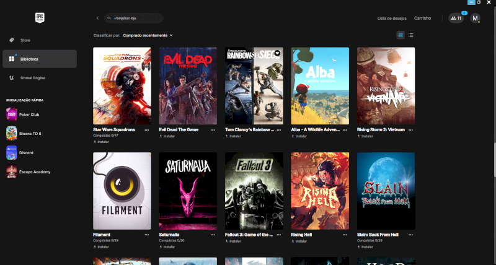Open more options for Star Wars Squadrons
Viewport: 496px width, 265px height.
[147, 130]
